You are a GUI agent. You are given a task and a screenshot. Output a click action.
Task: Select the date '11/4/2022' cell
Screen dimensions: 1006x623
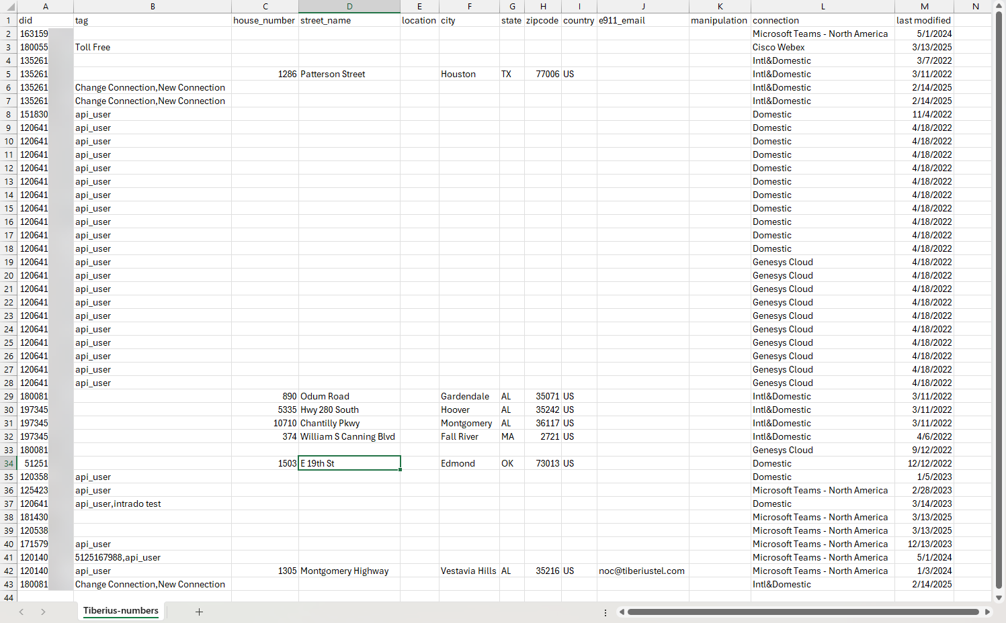(x=924, y=114)
